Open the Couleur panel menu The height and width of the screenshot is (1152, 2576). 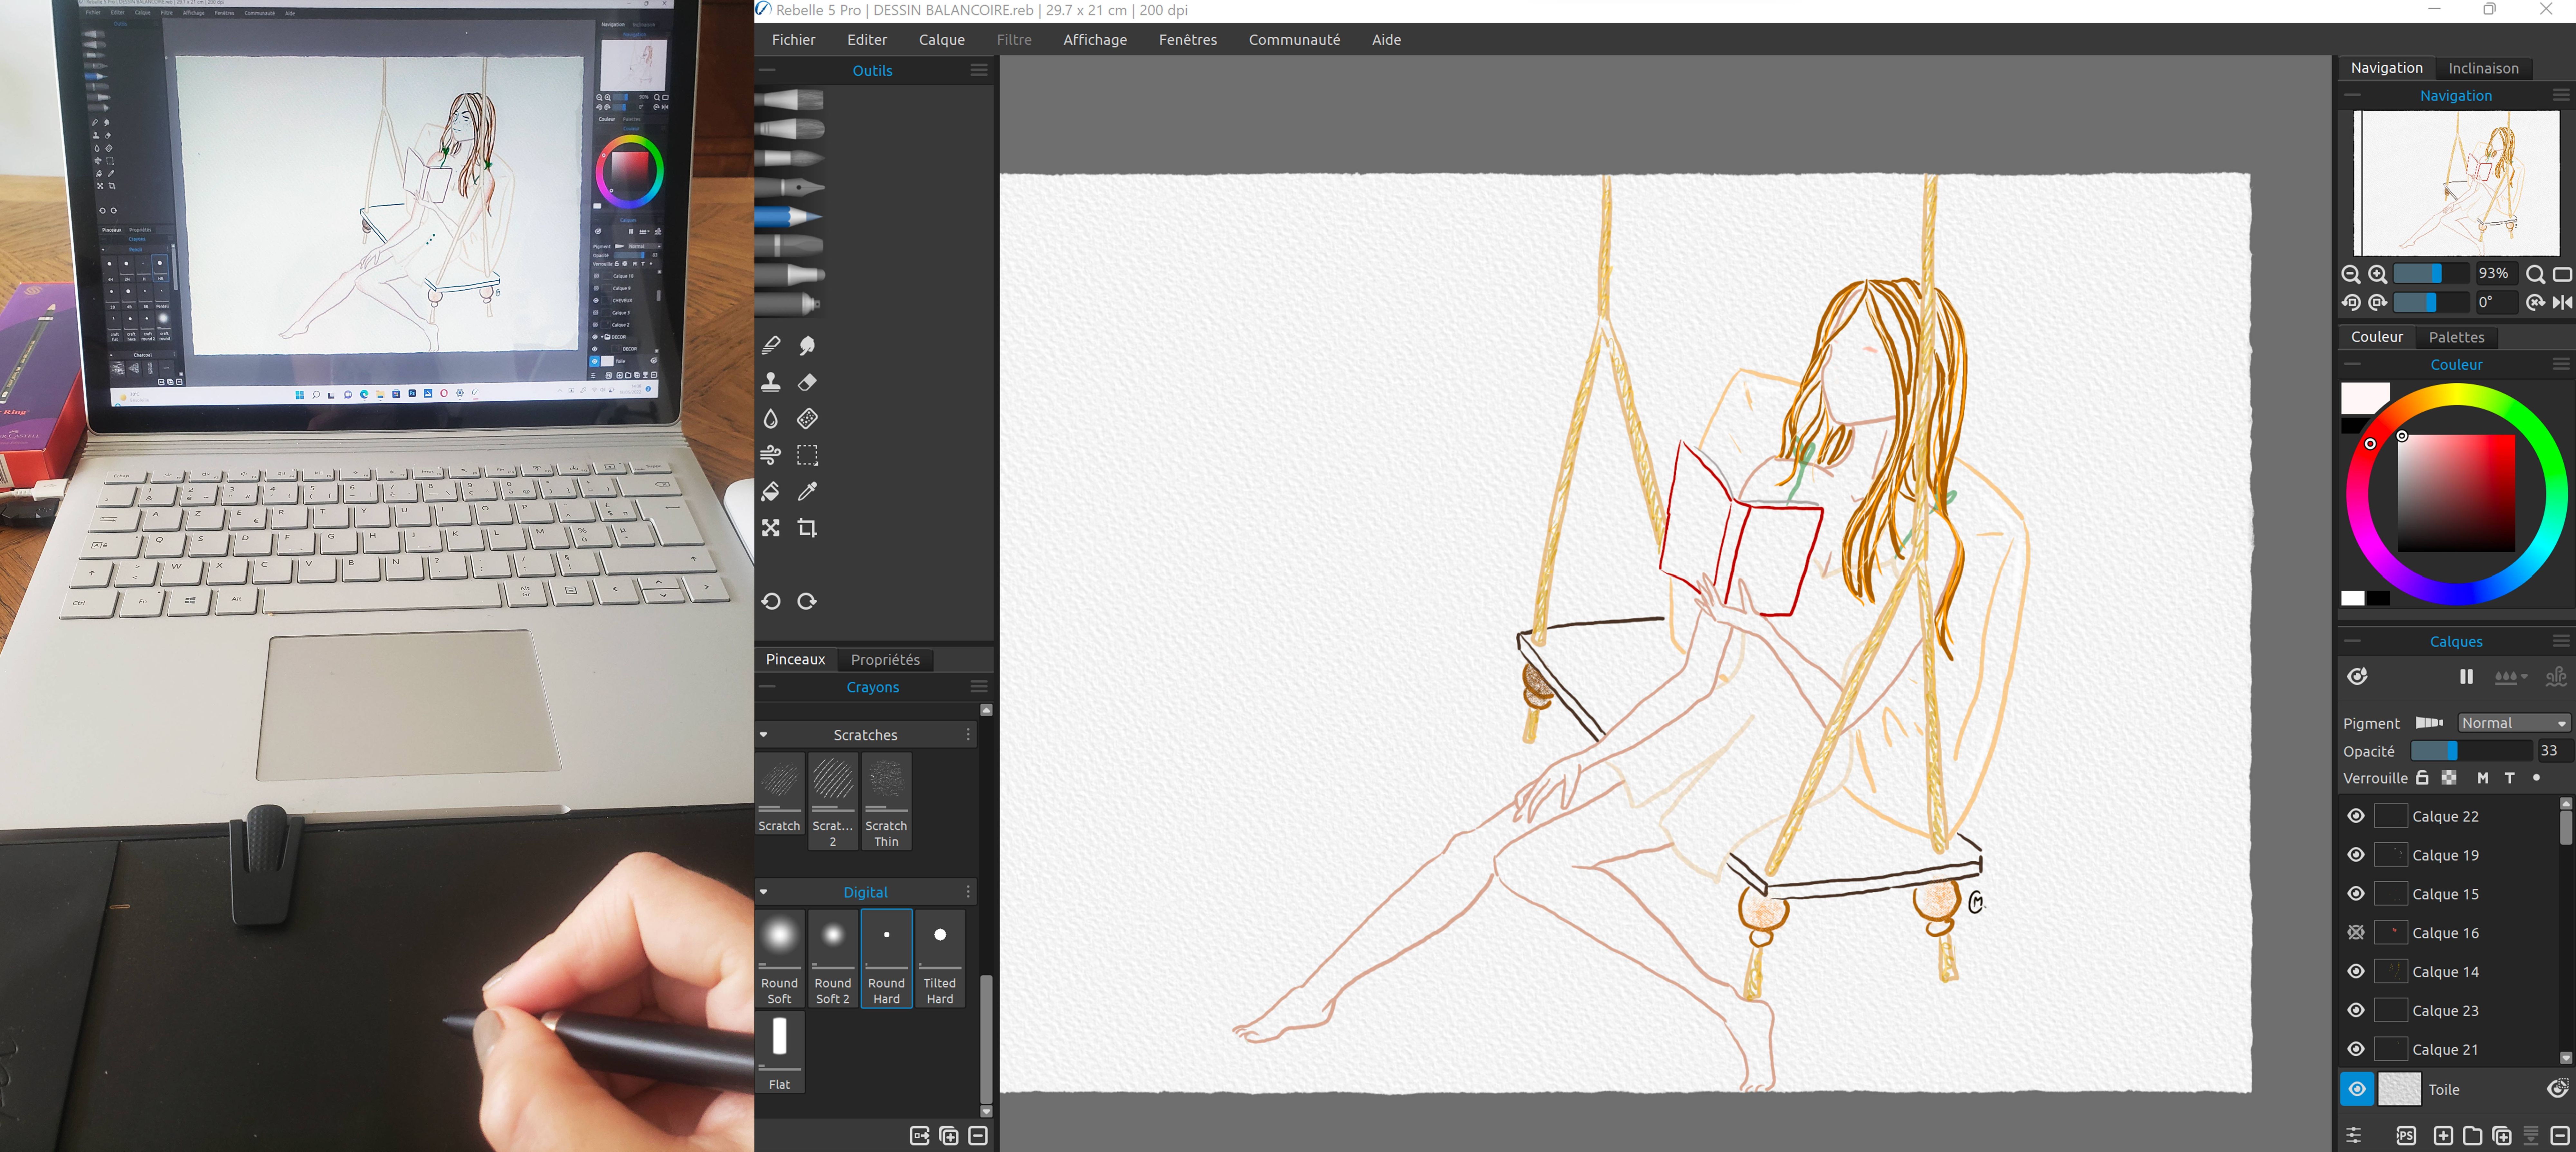tap(2561, 364)
